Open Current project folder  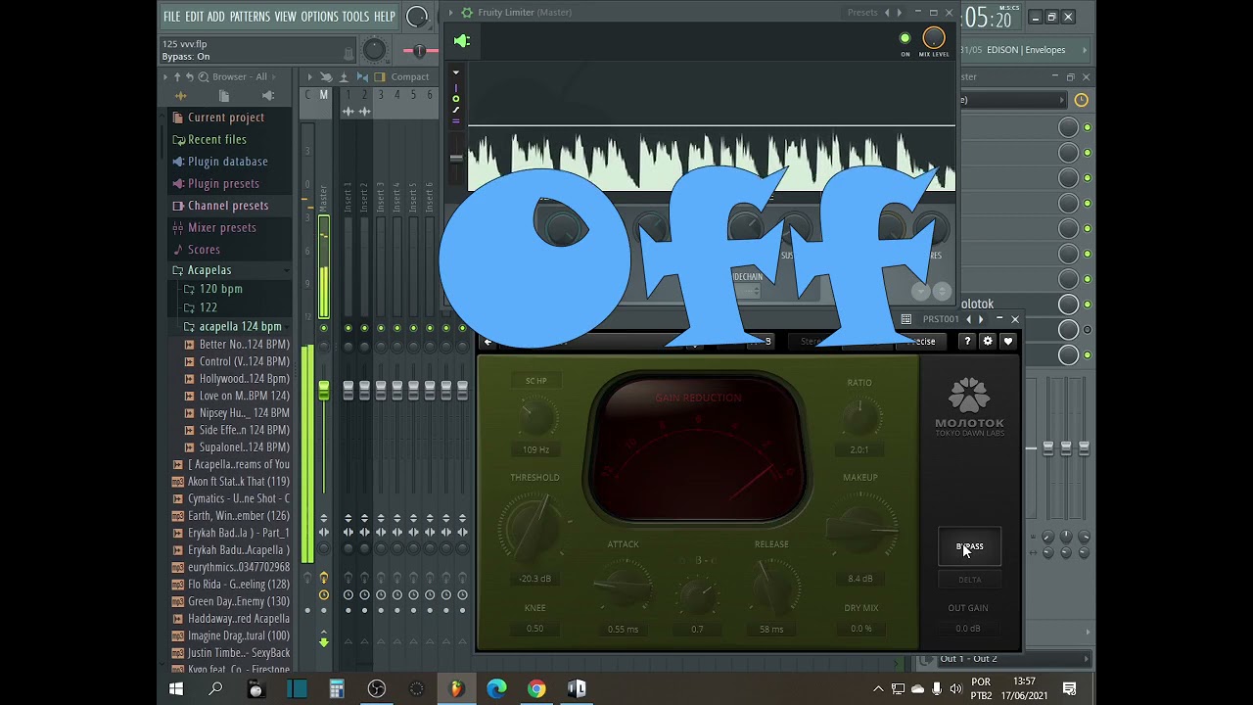pos(226,117)
